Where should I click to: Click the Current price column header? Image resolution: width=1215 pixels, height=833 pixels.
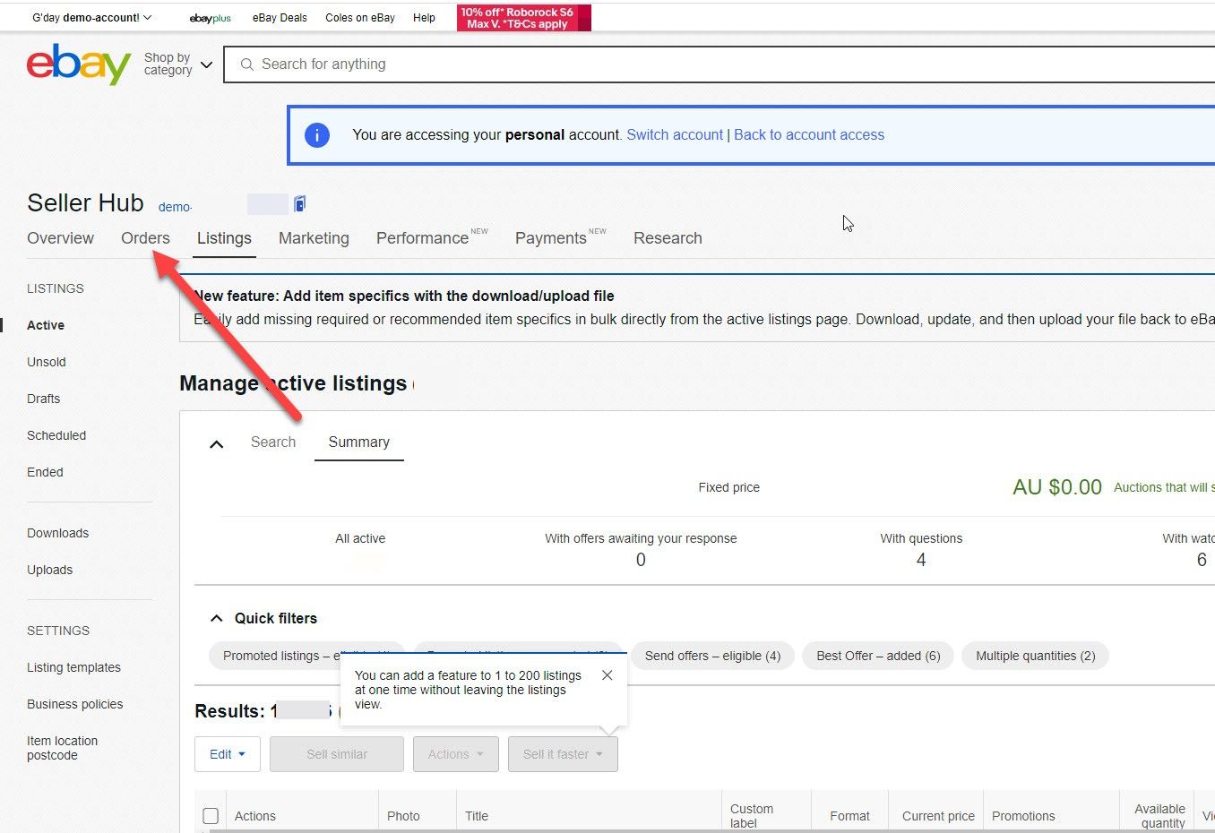938,816
